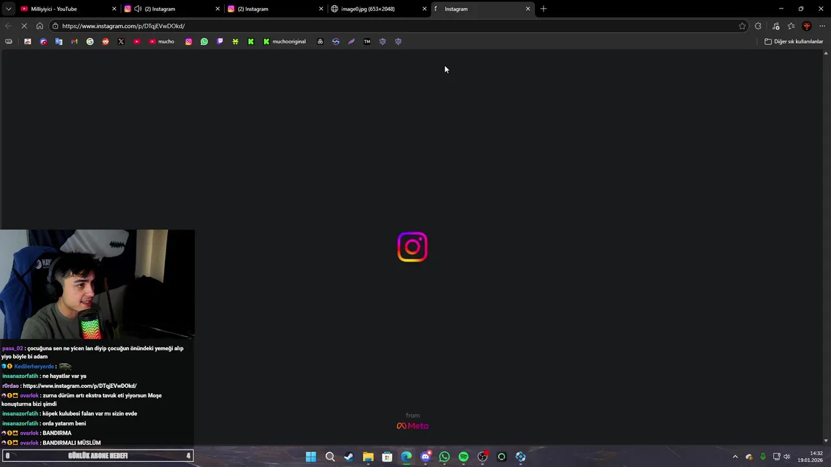Switch to the image0.jpg (653×2048) tab
Image resolution: width=831 pixels, height=467 pixels.
coord(378,9)
